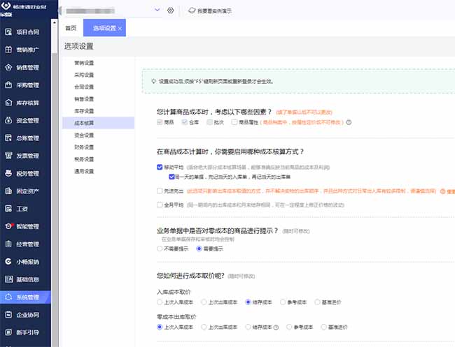The width and height of the screenshot is (455, 347).
Task: Select 财务设置 in settings list
Action: pos(83,147)
